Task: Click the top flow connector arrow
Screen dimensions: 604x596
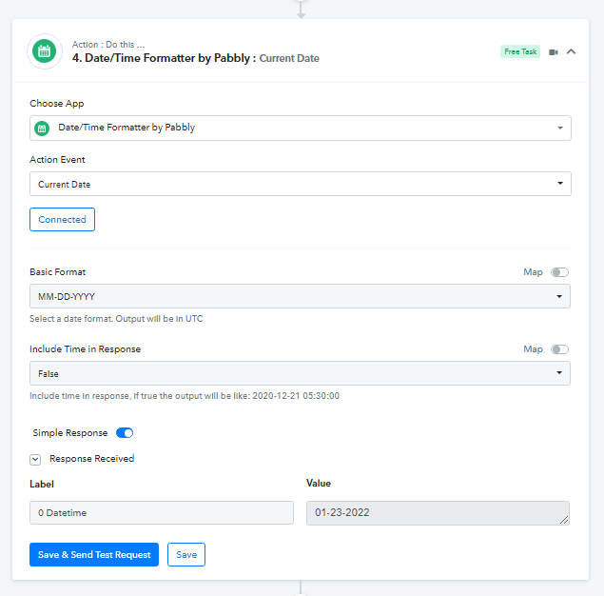Action: [x=302, y=10]
